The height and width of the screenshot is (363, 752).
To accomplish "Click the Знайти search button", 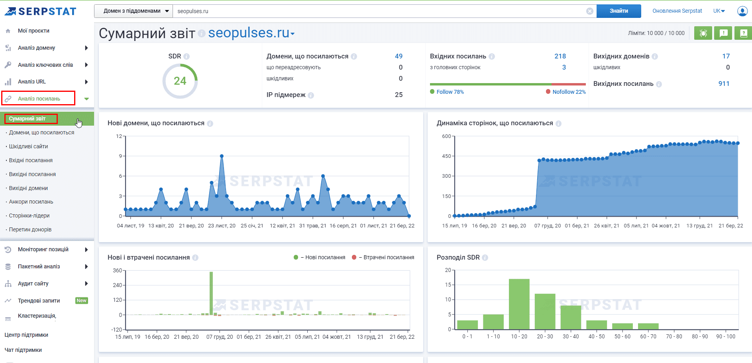I will (618, 11).
